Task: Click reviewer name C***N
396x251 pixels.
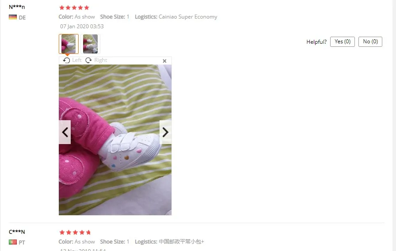Action: [x=17, y=232]
